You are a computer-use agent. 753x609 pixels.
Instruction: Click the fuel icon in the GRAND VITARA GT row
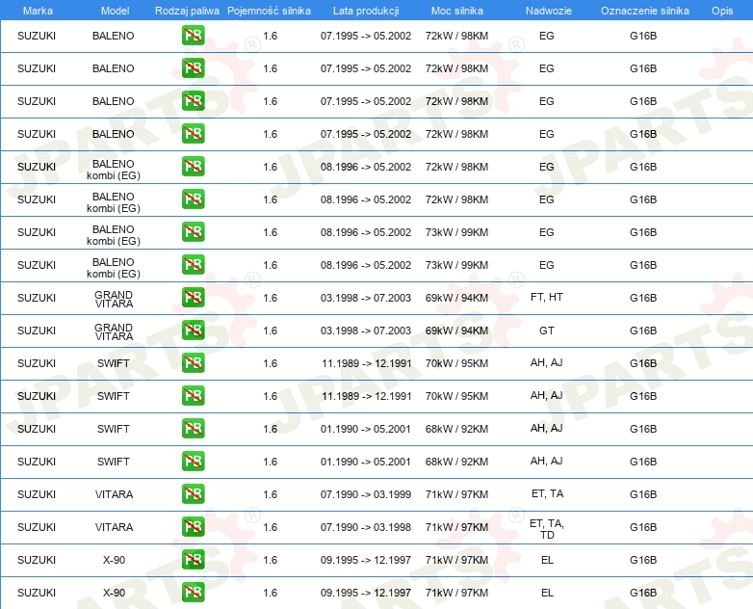tap(193, 330)
